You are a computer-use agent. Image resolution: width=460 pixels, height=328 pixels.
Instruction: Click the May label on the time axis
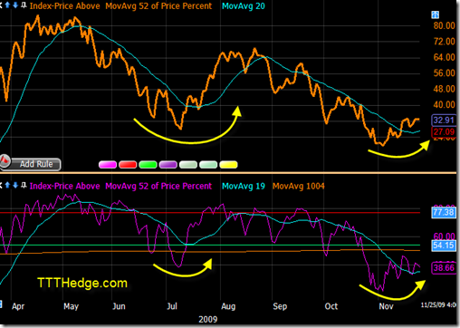pos(72,306)
